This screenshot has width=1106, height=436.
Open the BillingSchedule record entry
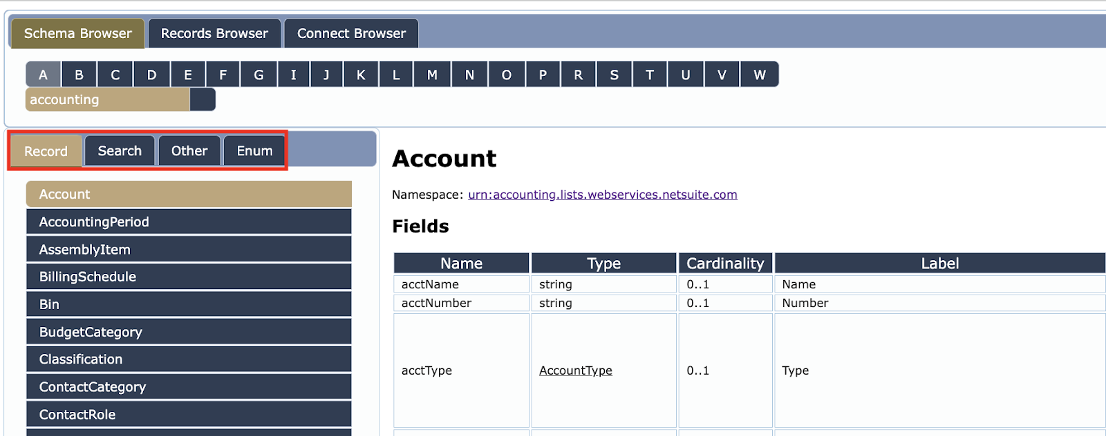point(189,277)
